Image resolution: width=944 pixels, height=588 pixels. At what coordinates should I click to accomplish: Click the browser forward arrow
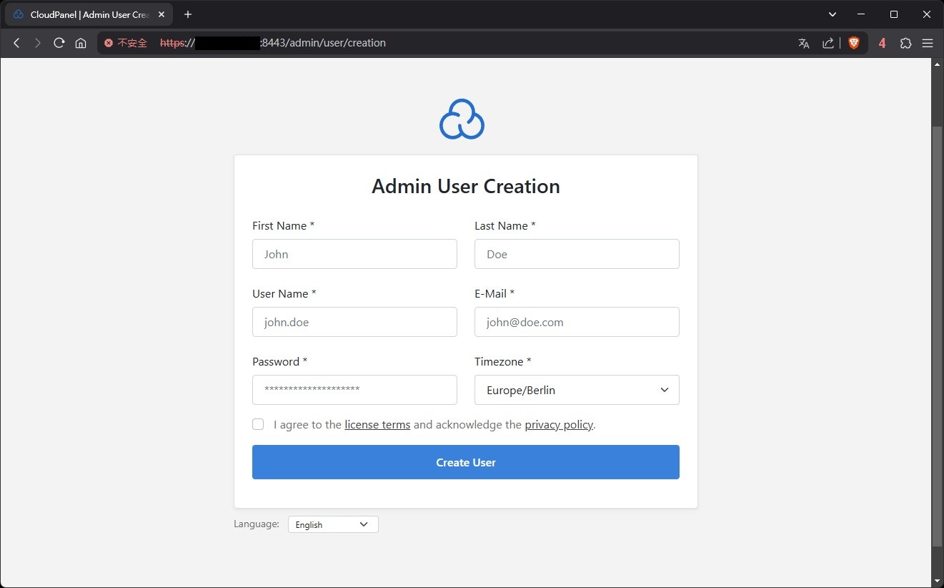[37, 43]
